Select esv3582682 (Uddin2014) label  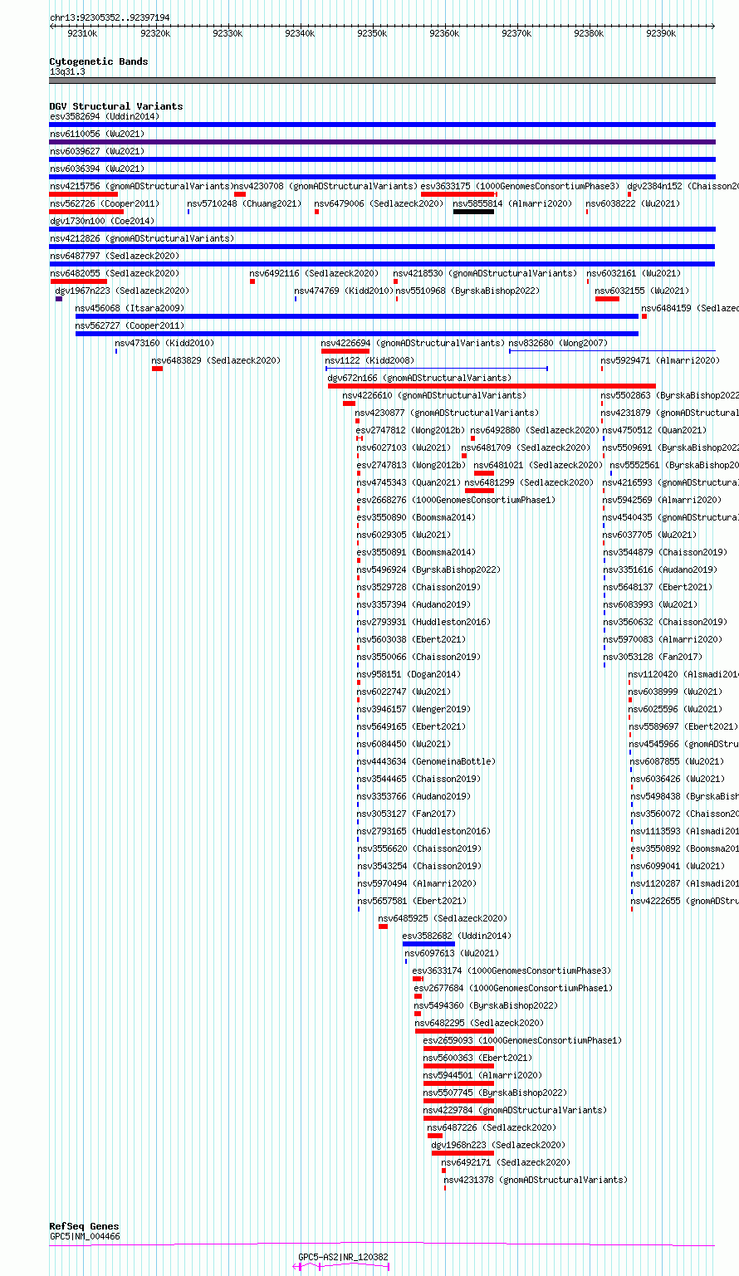tap(458, 936)
